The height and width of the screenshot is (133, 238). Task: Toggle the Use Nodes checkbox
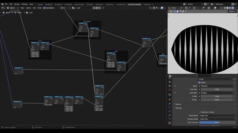[45, 8]
